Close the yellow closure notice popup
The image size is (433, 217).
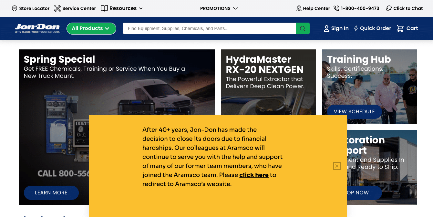(x=337, y=166)
